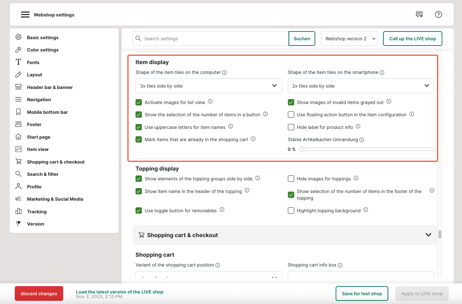
Task: Click info icon next to Hide images for toppings
Action: [356, 178]
